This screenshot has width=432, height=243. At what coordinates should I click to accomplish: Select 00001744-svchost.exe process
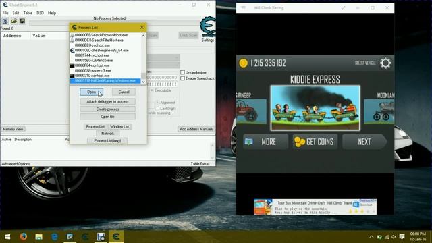(x=105, y=55)
